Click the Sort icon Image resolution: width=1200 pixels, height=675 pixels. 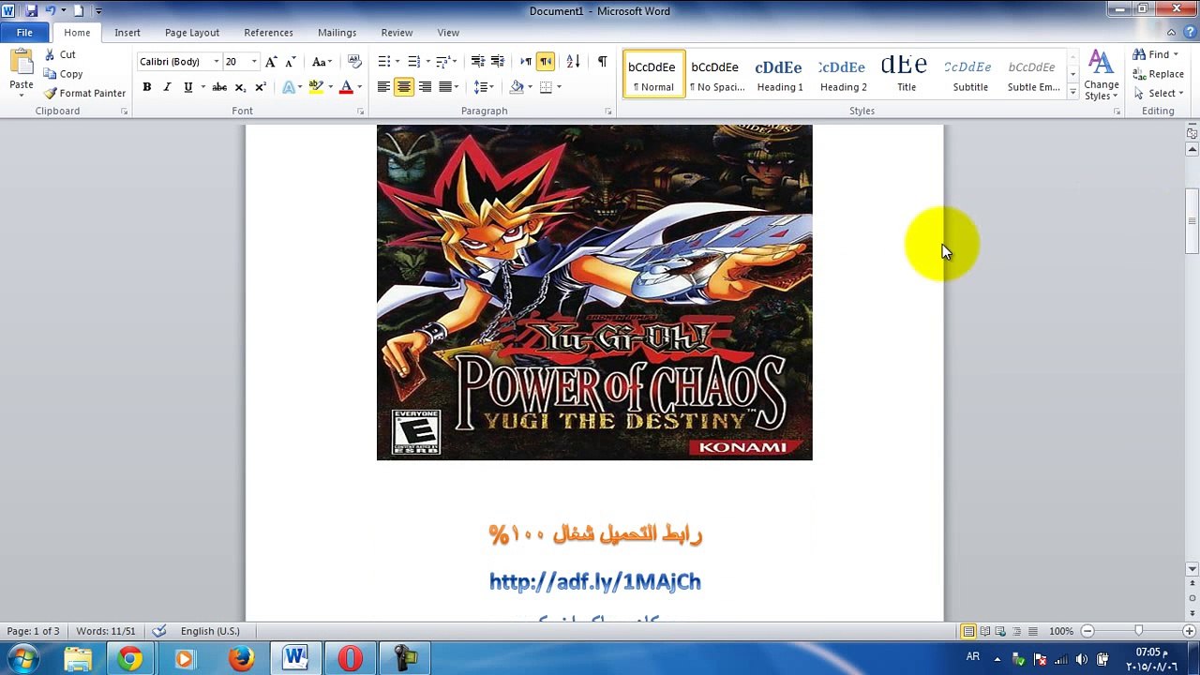tap(574, 62)
